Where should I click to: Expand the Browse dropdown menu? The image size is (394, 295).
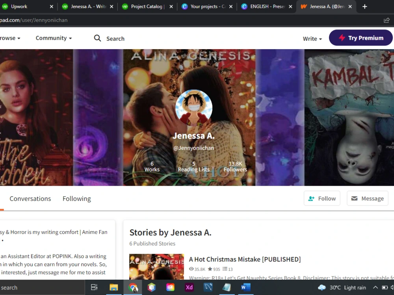(x=10, y=38)
